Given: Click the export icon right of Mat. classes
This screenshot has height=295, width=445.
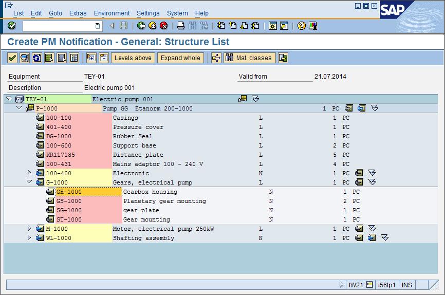Looking at the screenshot, I should tap(283, 58).
